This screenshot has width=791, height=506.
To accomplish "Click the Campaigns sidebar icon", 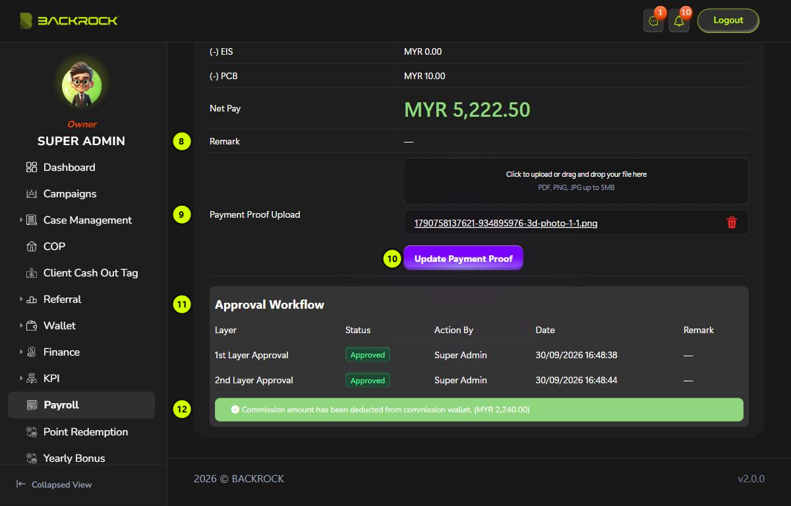I will coord(32,194).
